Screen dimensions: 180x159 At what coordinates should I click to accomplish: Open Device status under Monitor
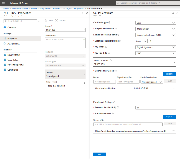(x=14, y=55)
